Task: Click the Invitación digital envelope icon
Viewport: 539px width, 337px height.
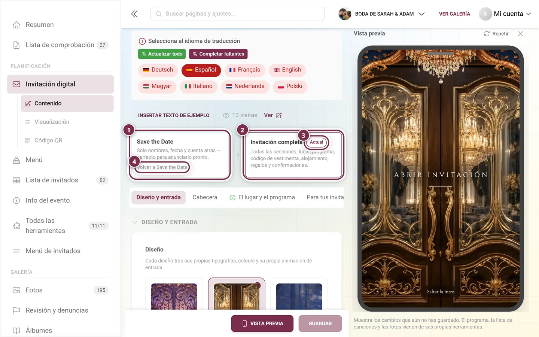Action: pyautogui.click(x=16, y=84)
